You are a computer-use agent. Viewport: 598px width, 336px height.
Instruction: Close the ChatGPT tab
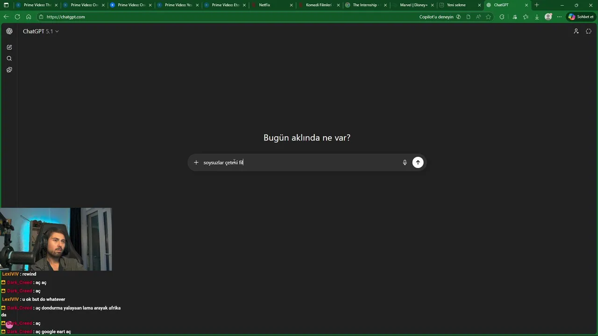tap(527, 5)
